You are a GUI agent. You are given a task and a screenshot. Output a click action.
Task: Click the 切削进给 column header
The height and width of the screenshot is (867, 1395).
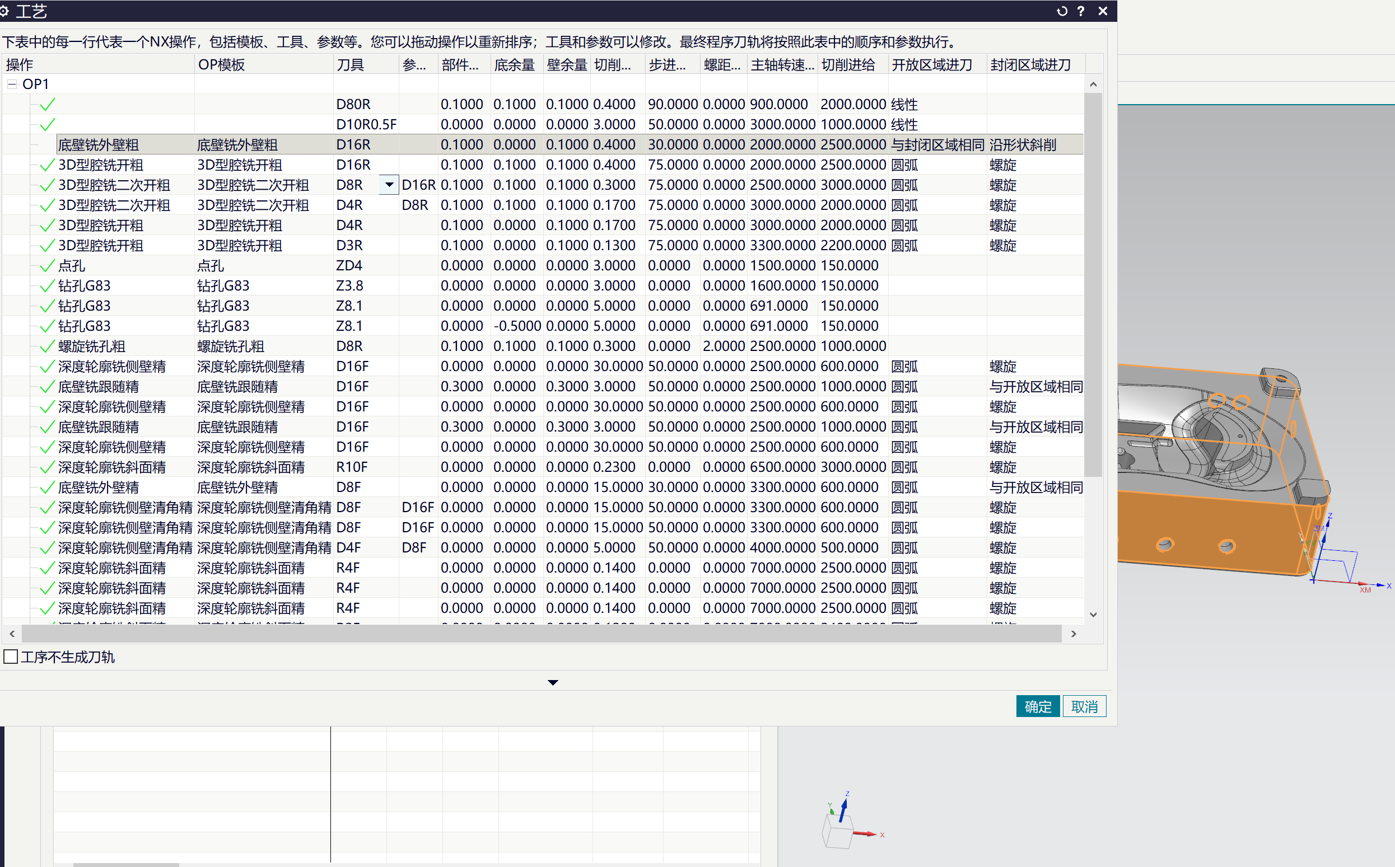[x=852, y=65]
